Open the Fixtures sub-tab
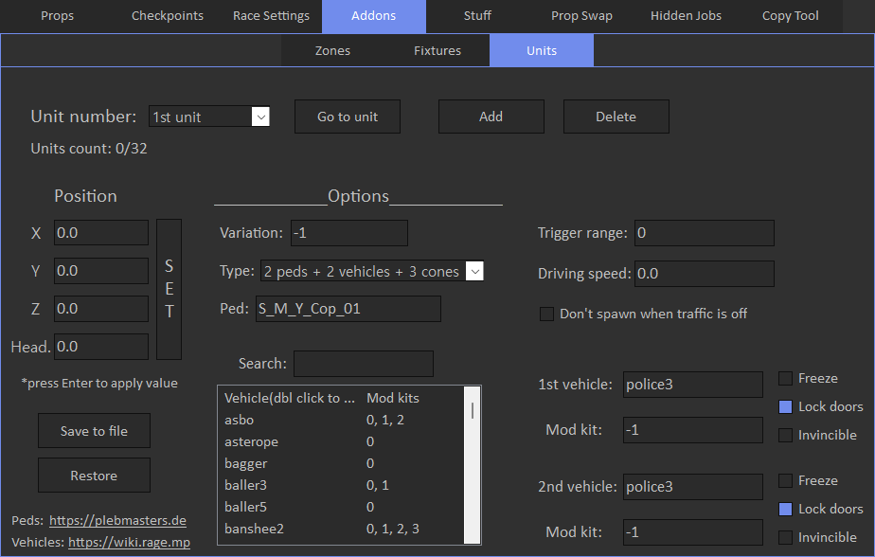 437,51
